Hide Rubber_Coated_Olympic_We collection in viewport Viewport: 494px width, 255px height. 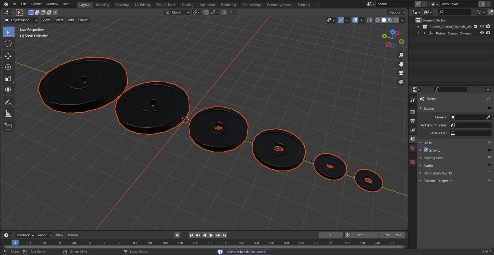[x=482, y=27]
